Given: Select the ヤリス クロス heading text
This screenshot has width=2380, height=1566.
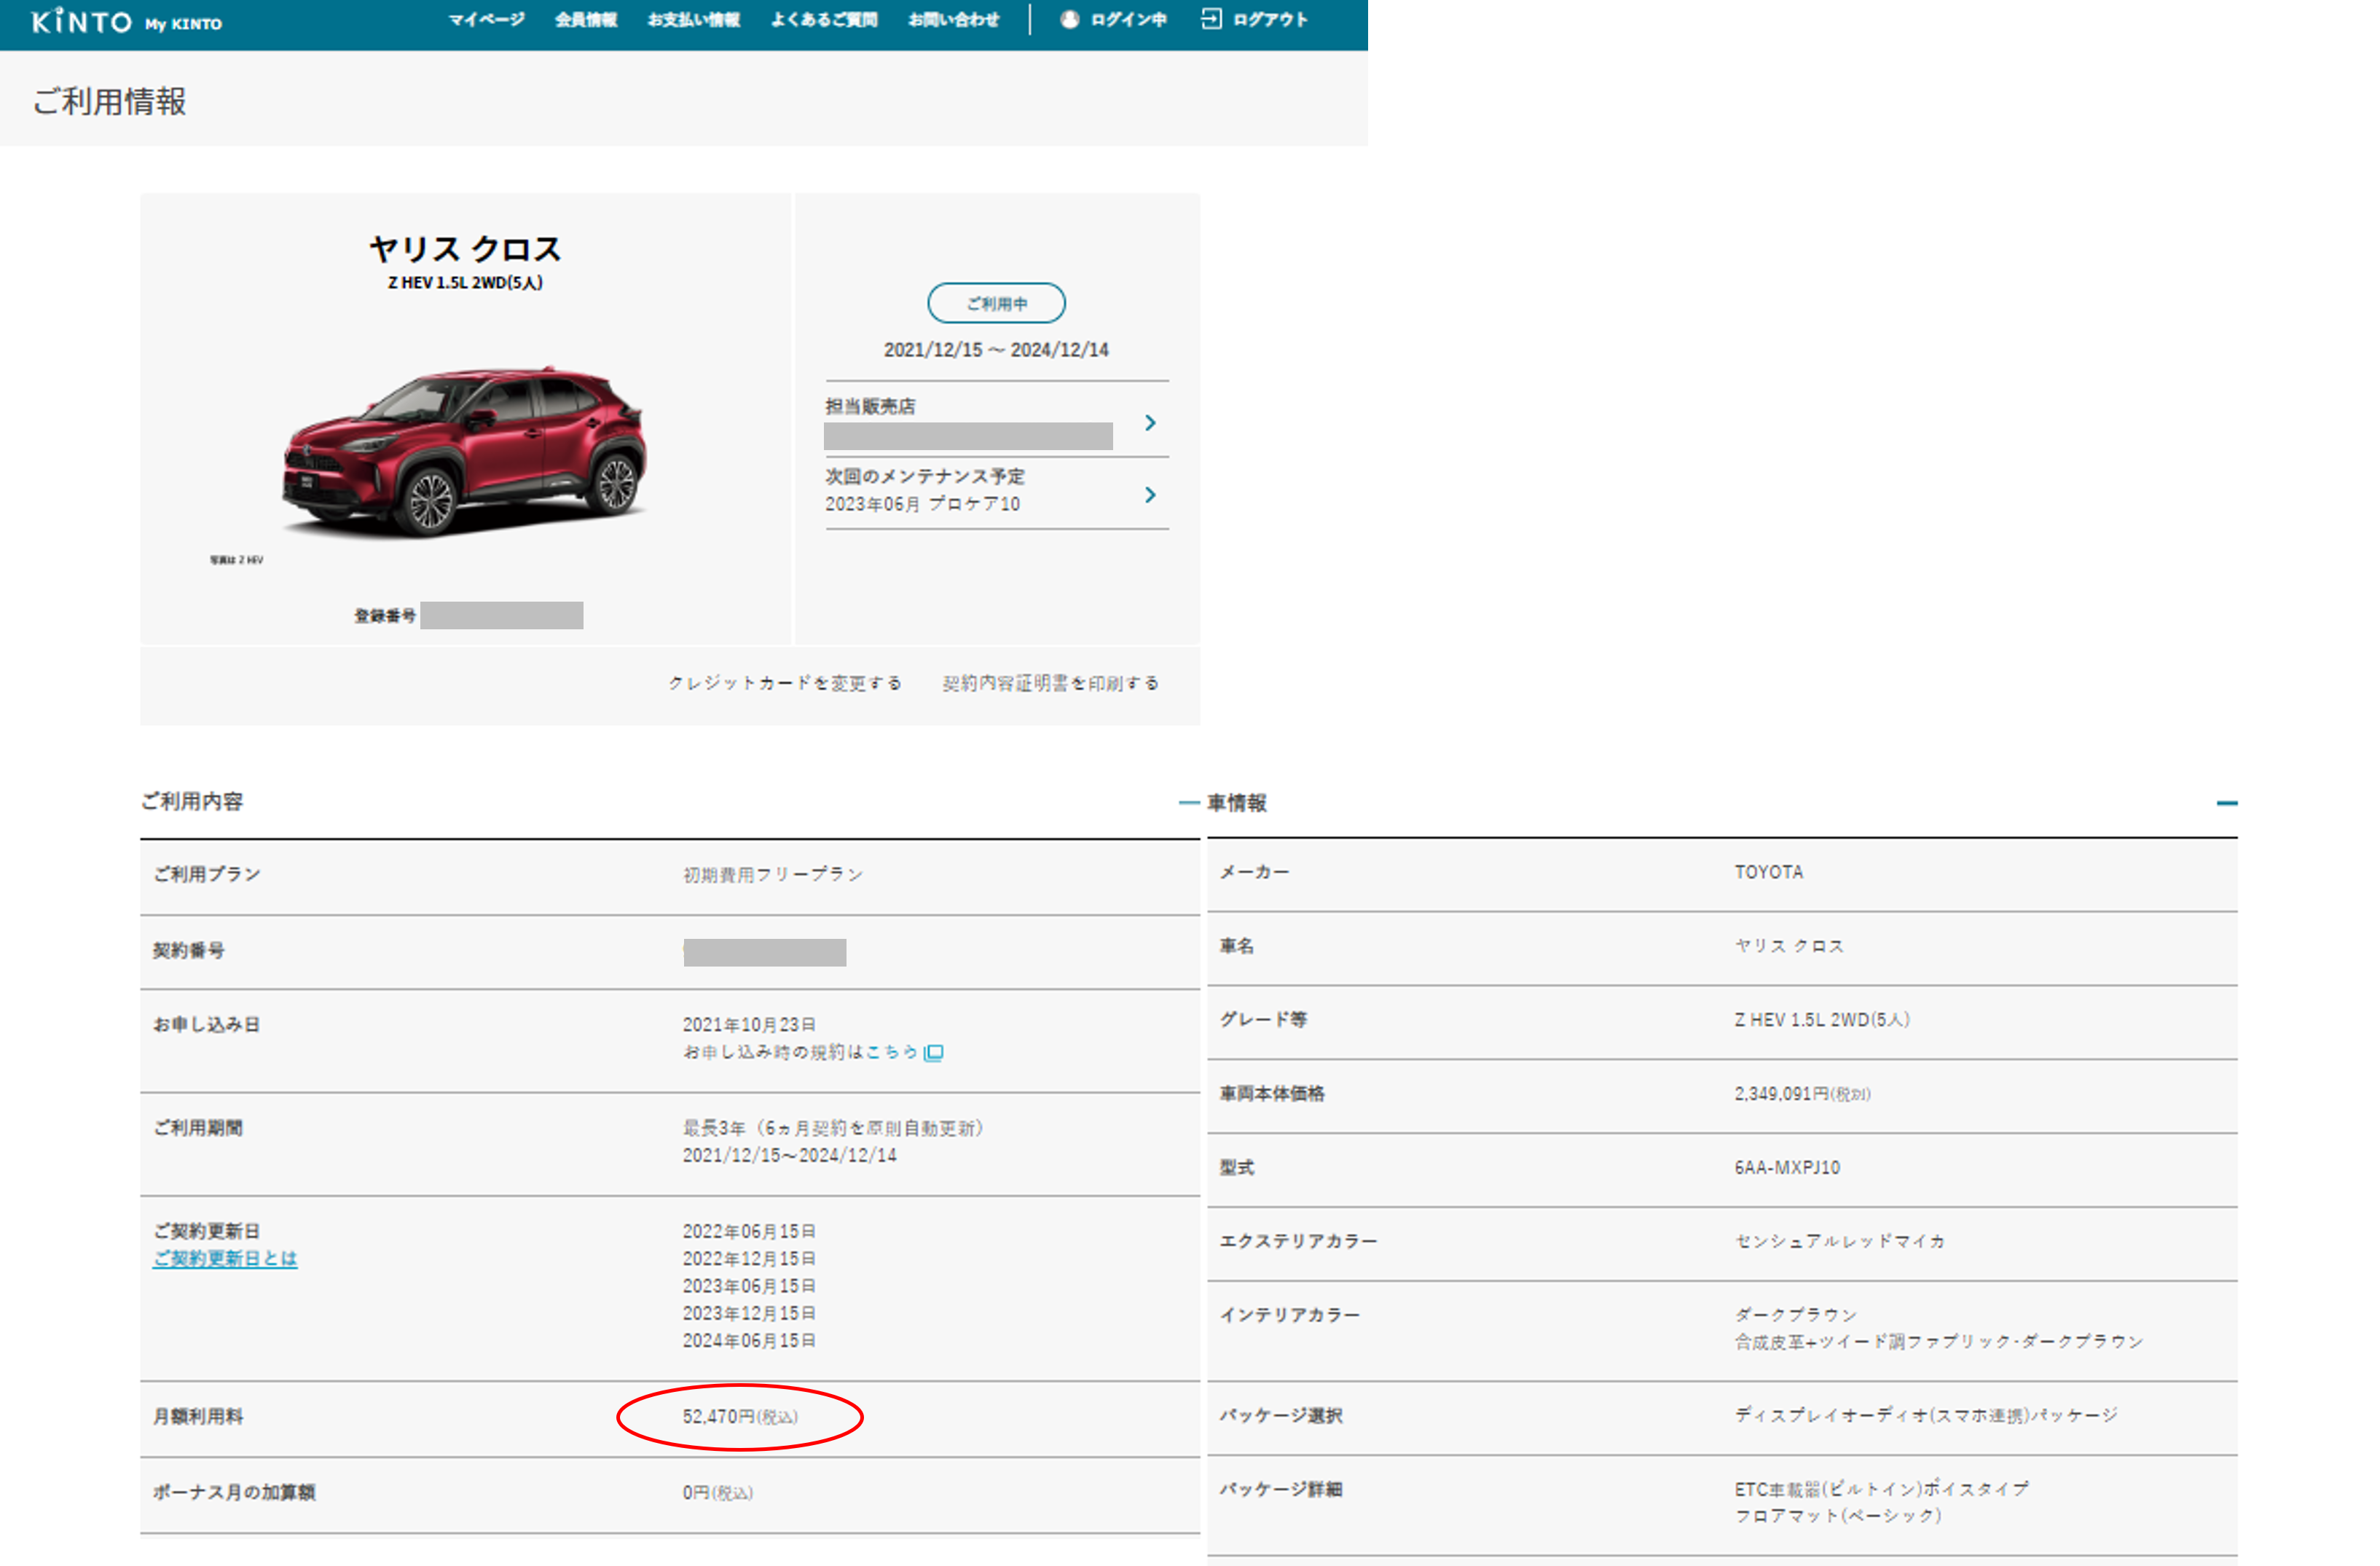Looking at the screenshot, I should (x=465, y=248).
